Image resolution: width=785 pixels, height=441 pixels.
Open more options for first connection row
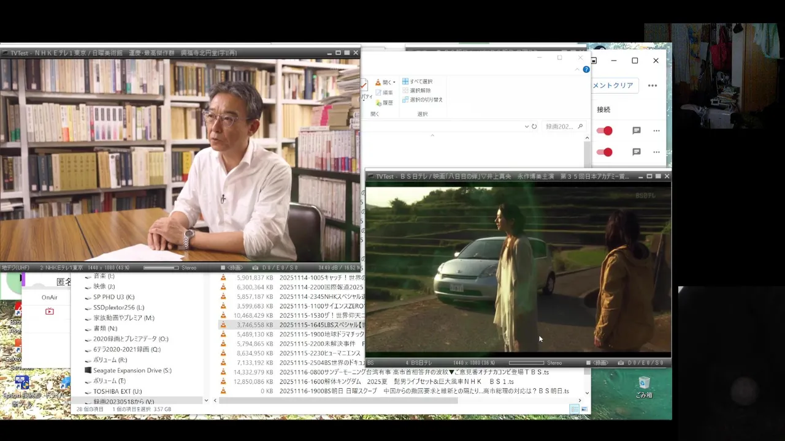[x=656, y=130]
